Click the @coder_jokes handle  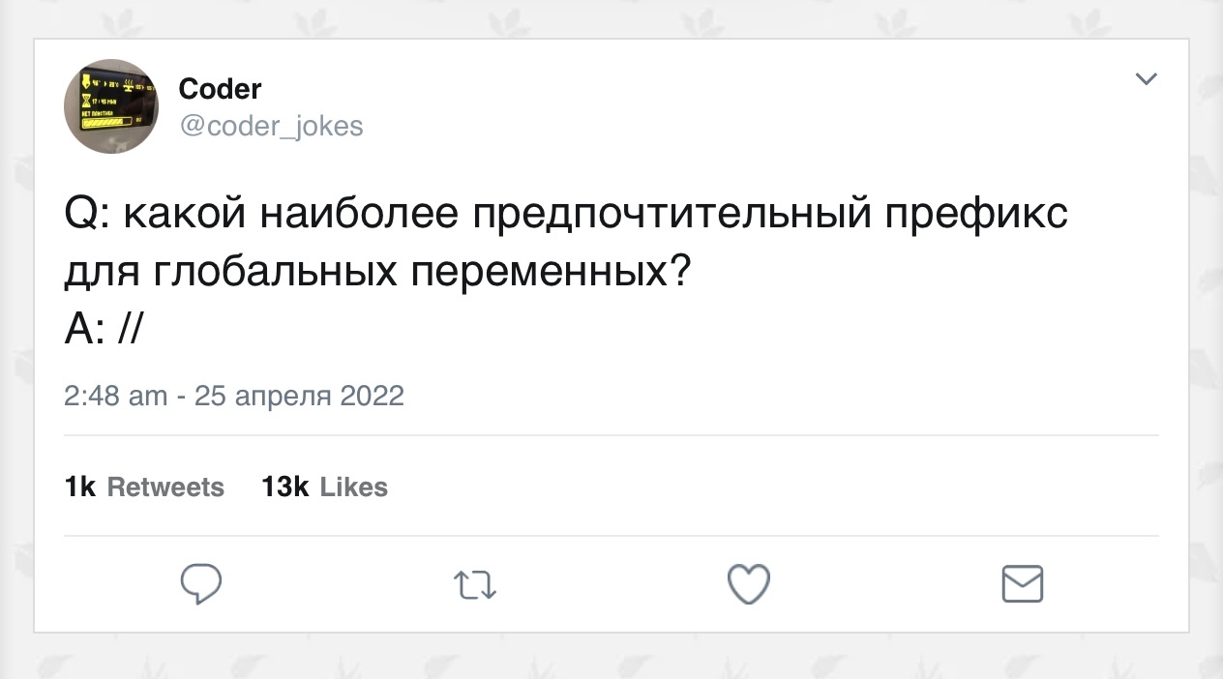point(271,126)
